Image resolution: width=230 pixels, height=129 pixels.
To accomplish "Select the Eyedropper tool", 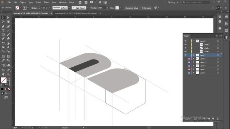I will [x=3, y=61].
